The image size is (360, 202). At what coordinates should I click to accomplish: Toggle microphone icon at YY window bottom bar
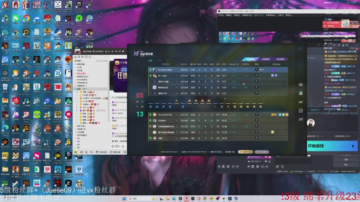click(x=86, y=152)
